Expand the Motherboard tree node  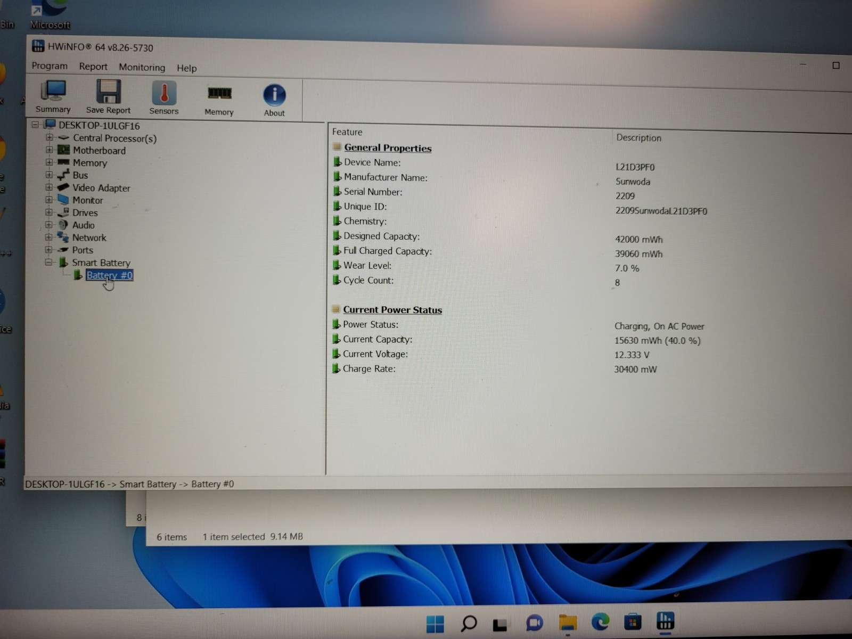49,150
